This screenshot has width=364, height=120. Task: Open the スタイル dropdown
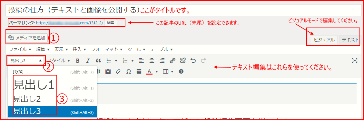59,61
